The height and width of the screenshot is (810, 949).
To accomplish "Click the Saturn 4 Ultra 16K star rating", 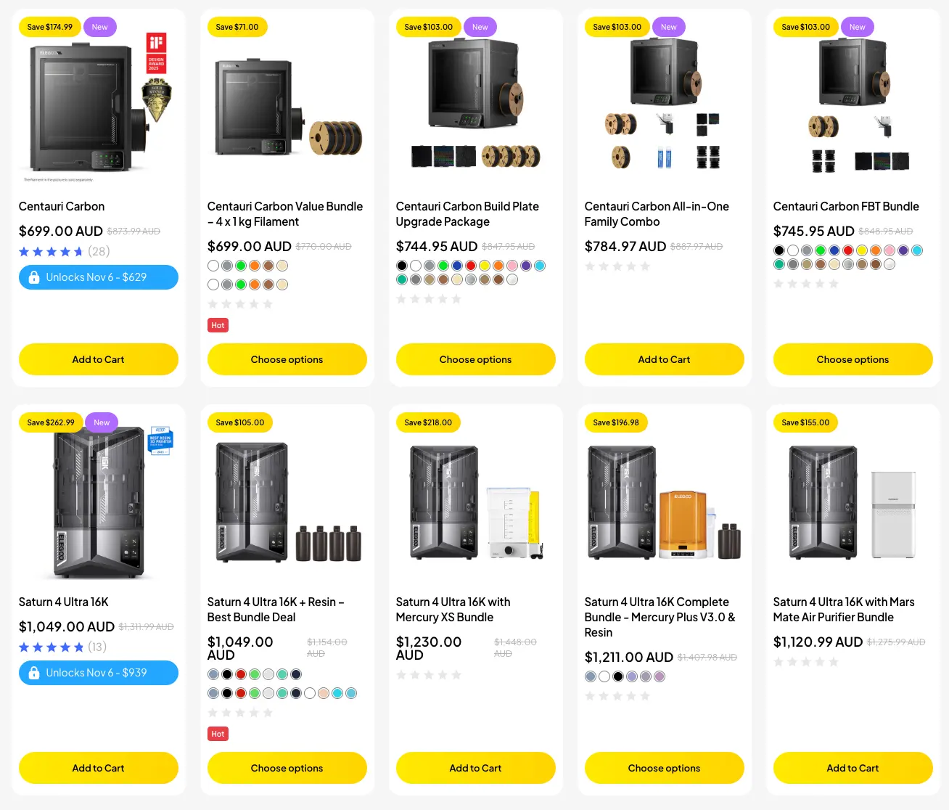I will point(52,647).
